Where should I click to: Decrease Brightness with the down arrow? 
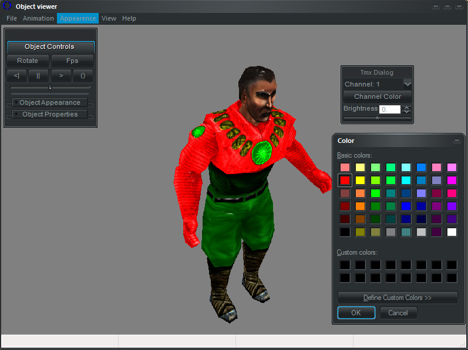[x=406, y=112]
